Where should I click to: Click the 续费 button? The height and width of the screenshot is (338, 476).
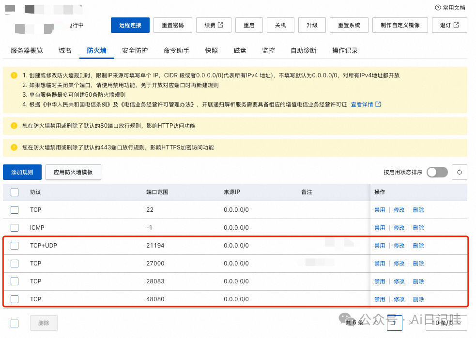[x=214, y=25]
